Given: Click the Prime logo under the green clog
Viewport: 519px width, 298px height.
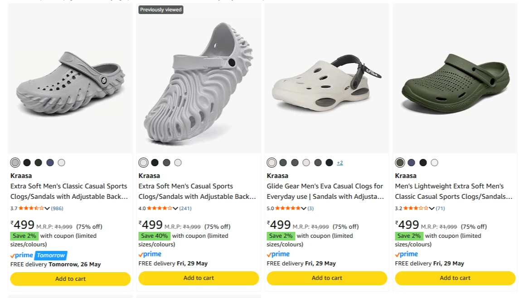Looking at the screenshot, I should pos(407,255).
